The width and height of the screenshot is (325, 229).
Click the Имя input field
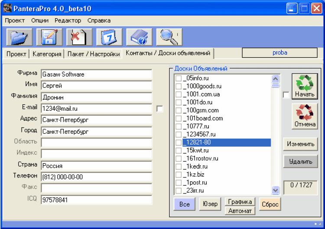(x=97, y=86)
